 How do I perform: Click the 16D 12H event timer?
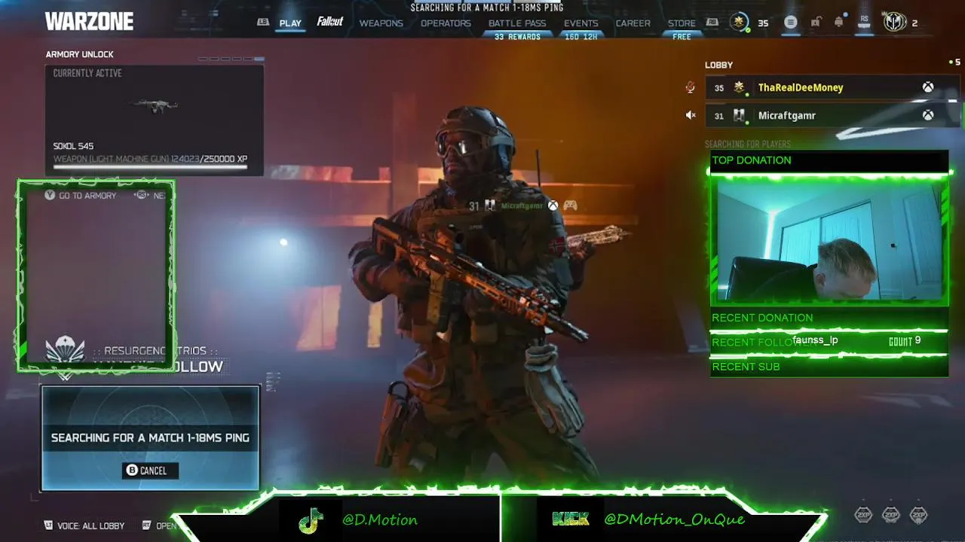coord(581,37)
